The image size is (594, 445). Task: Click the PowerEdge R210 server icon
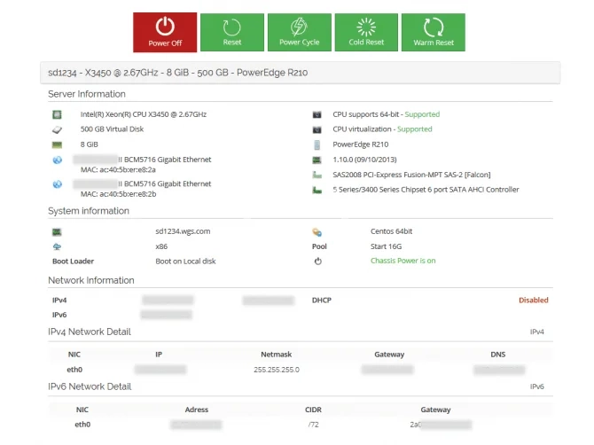[317, 144]
